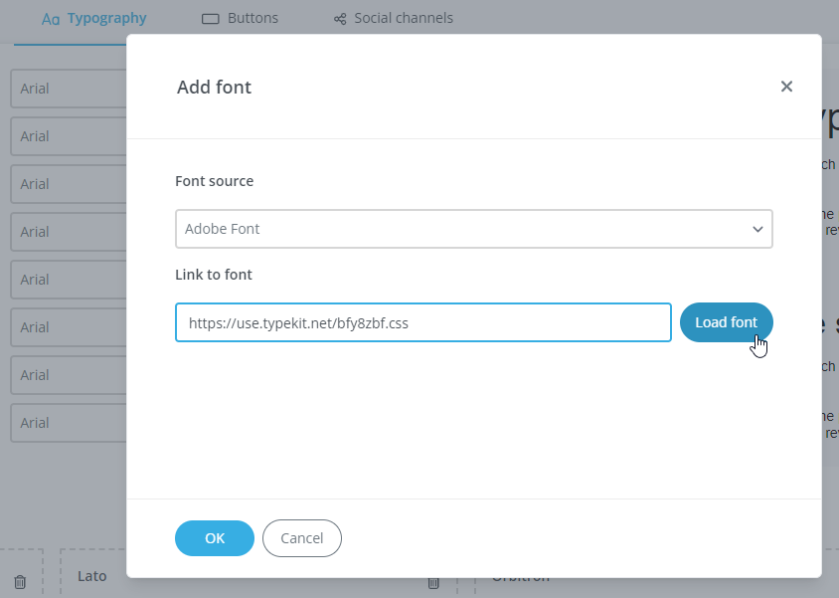Open the seventh Arial font selector from the top
Viewport: 839px width, 598px height.
[x=68, y=375]
